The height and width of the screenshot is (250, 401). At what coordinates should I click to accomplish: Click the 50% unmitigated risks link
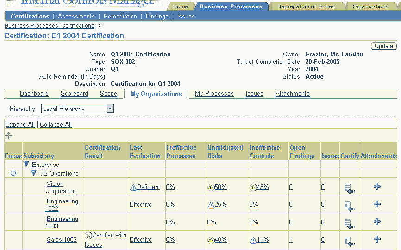pos(220,187)
